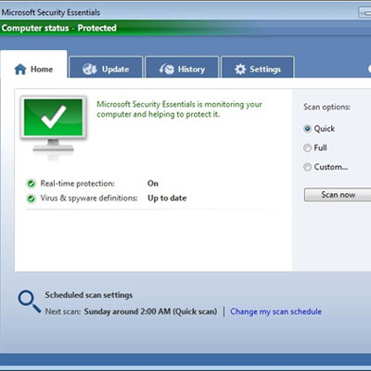Viewport: 371px width, 371px height.
Task: Click the Home house icon
Action: [x=20, y=70]
